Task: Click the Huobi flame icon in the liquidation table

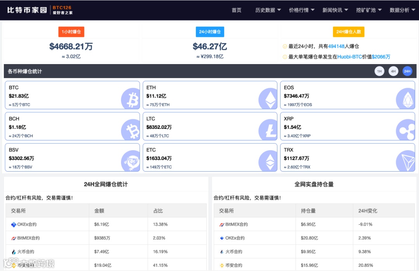Action: 14,252
